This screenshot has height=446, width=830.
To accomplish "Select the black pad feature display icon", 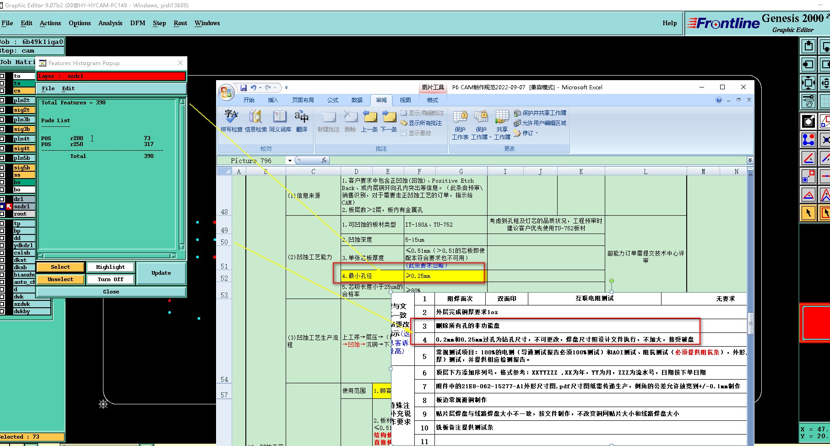I will (808, 121).
